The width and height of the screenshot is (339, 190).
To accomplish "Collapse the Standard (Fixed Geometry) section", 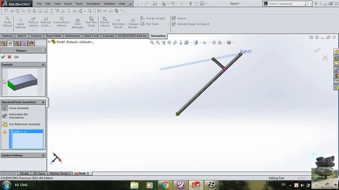I will (x=43, y=102).
